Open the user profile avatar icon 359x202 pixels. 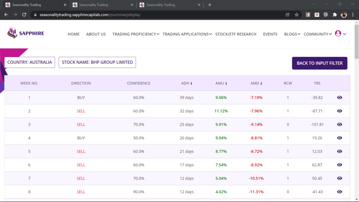tap(338, 34)
